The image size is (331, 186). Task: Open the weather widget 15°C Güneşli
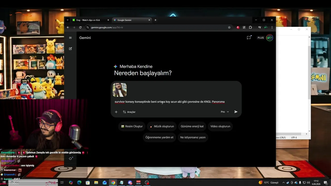268,183
